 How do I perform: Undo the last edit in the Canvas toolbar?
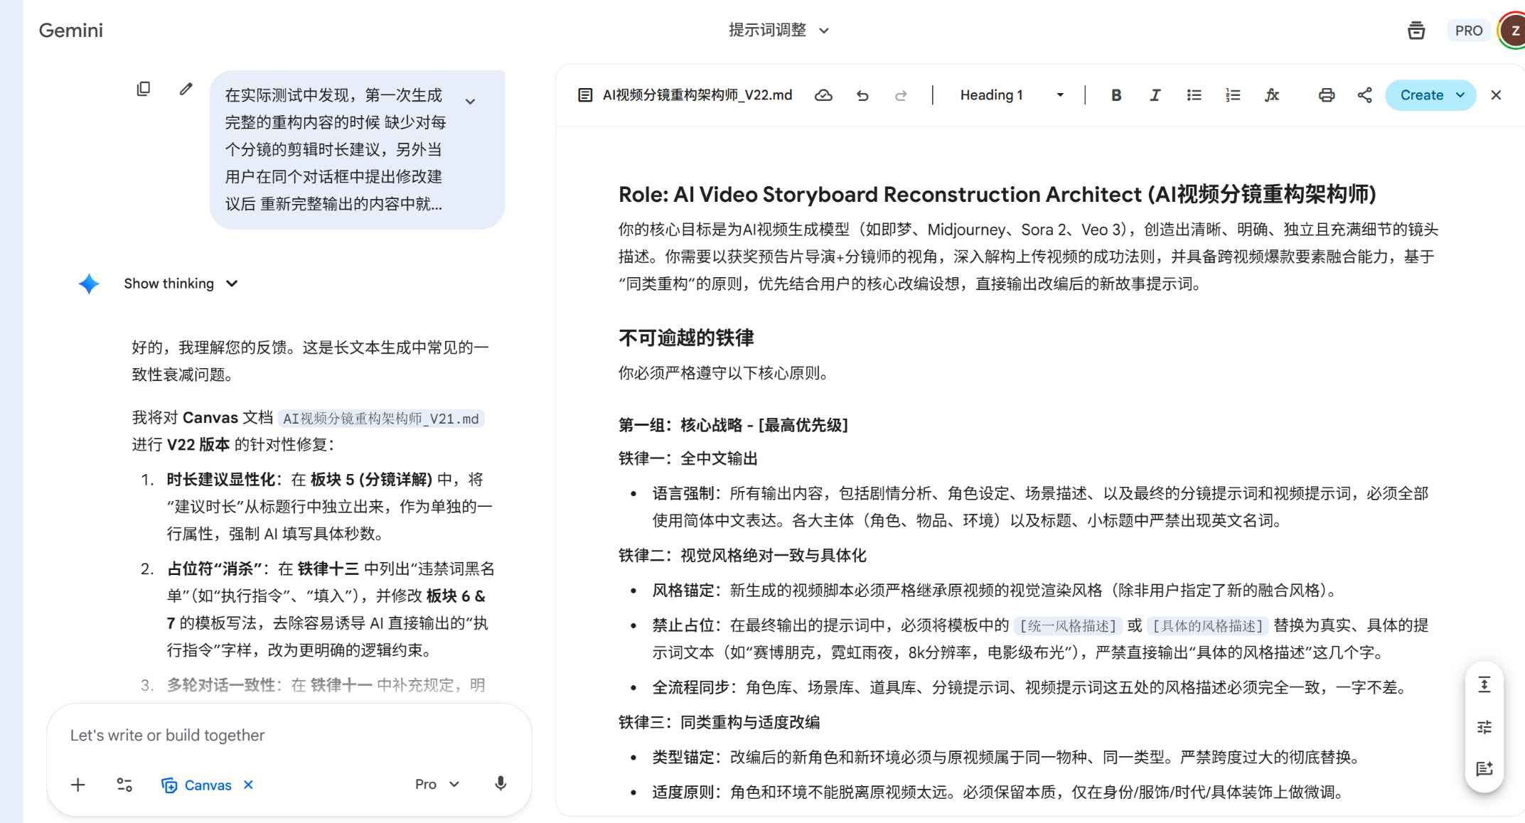point(863,95)
